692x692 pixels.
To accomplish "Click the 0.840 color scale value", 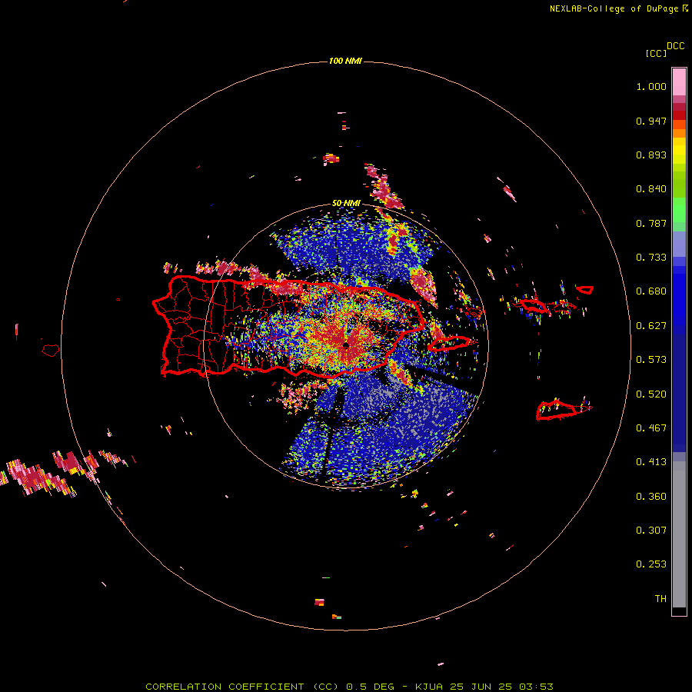I will pyautogui.click(x=651, y=189).
